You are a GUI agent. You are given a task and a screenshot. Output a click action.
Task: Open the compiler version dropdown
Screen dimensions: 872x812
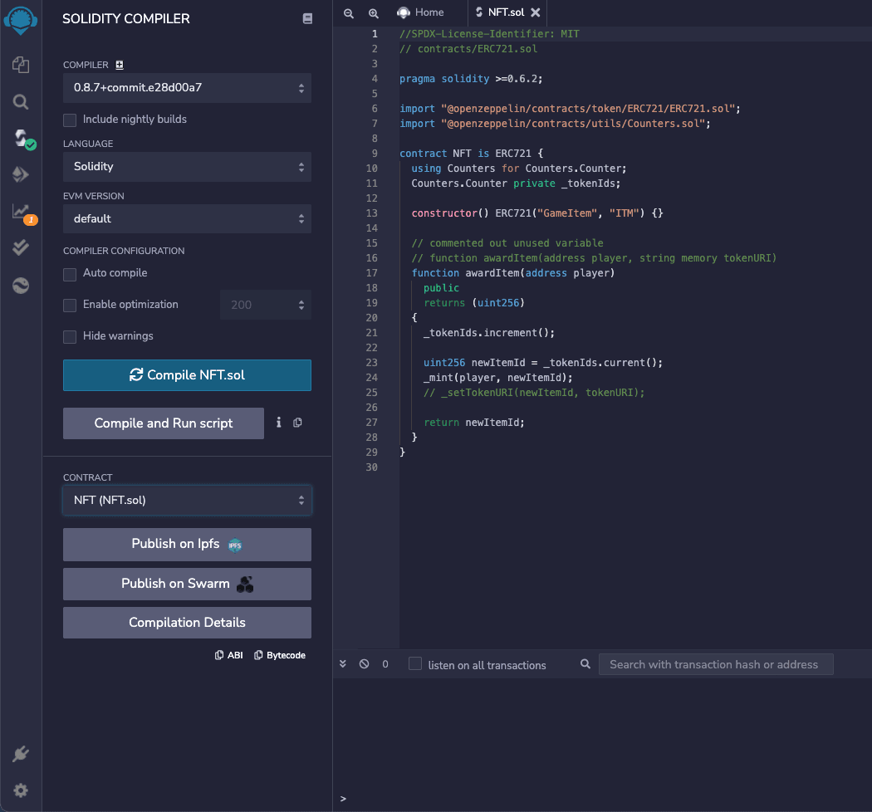click(x=187, y=87)
